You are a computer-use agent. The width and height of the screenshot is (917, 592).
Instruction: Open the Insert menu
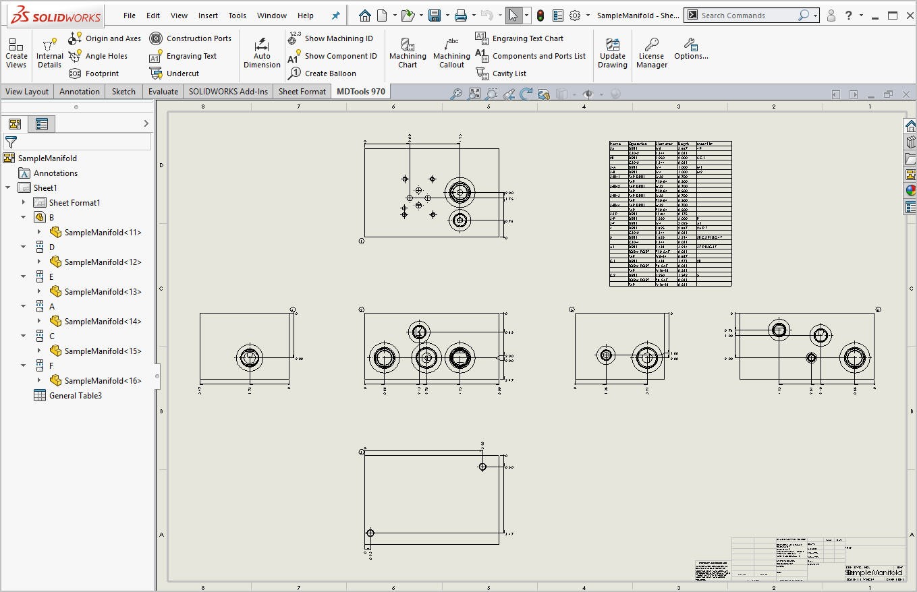208,16
